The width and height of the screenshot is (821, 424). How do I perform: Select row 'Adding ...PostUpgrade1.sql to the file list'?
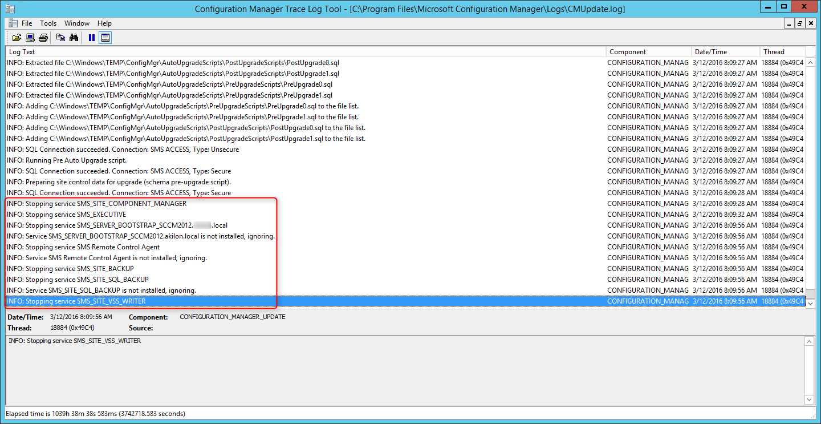coord(405,139)
